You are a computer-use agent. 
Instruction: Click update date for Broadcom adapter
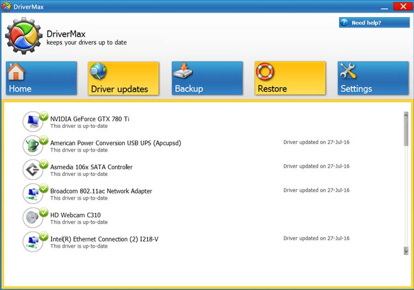pos(316,190)
